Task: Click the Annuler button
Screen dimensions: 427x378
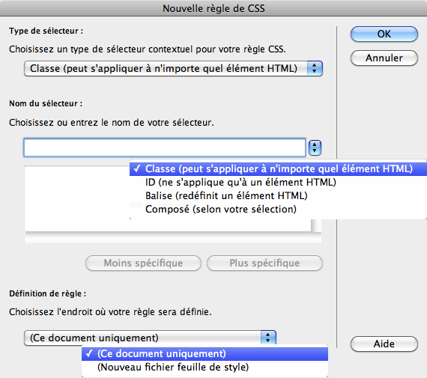Action: (x=384, y=58)
